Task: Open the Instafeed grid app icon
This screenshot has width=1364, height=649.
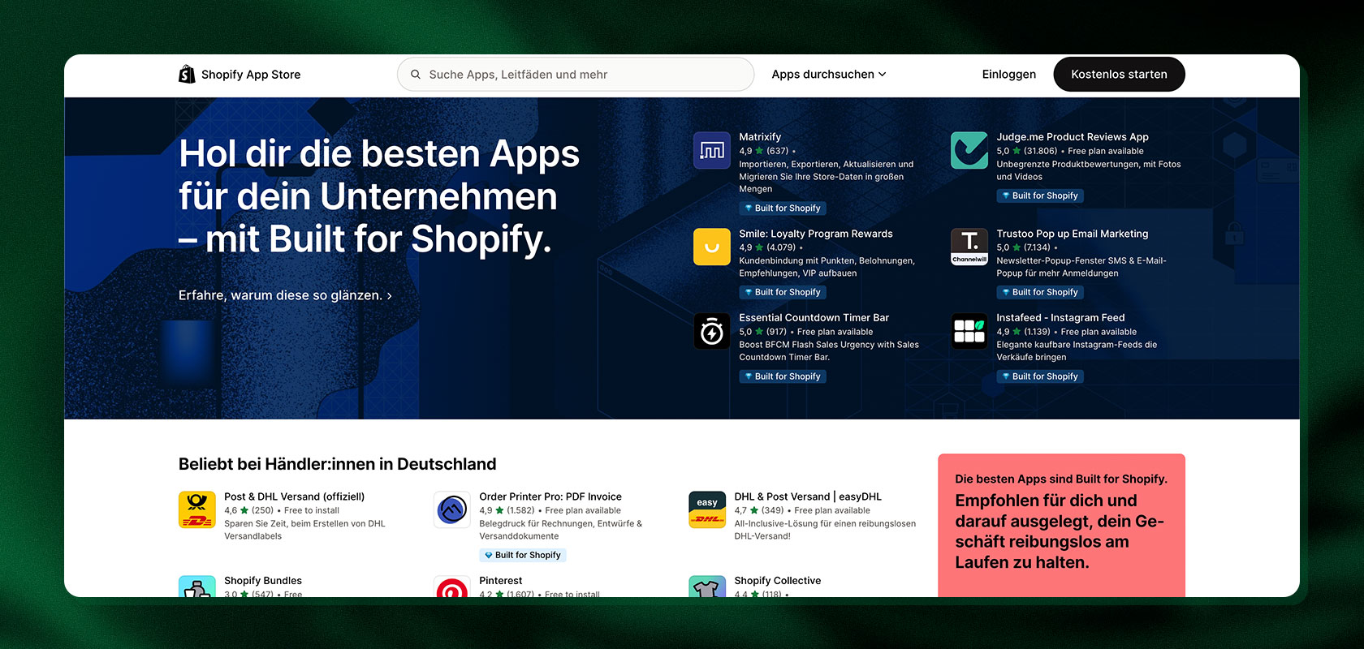Action: pyautogui.click(x=969, y=331)
